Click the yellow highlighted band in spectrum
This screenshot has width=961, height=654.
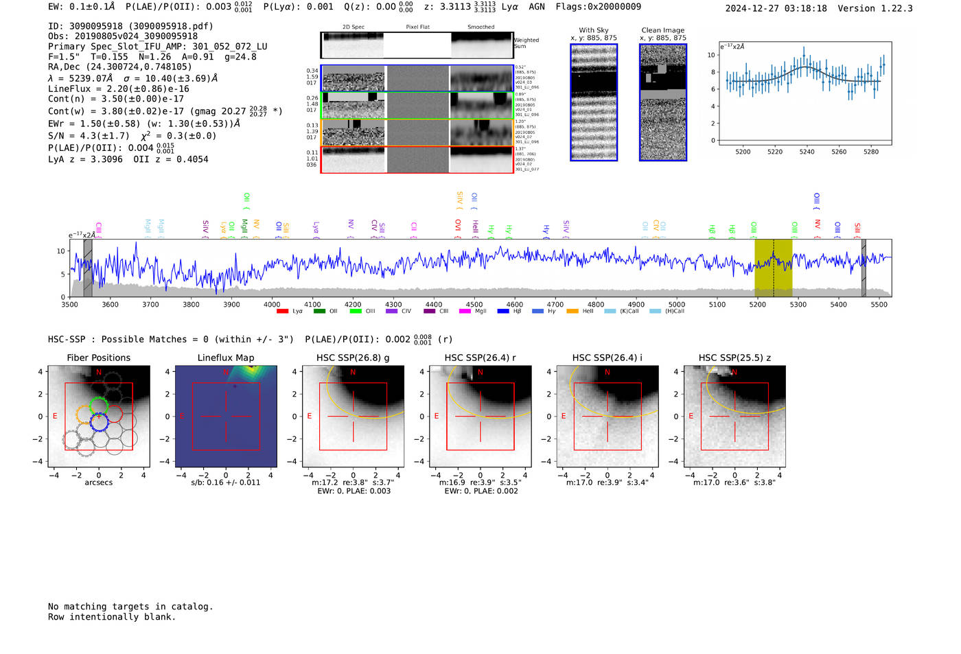774,268
